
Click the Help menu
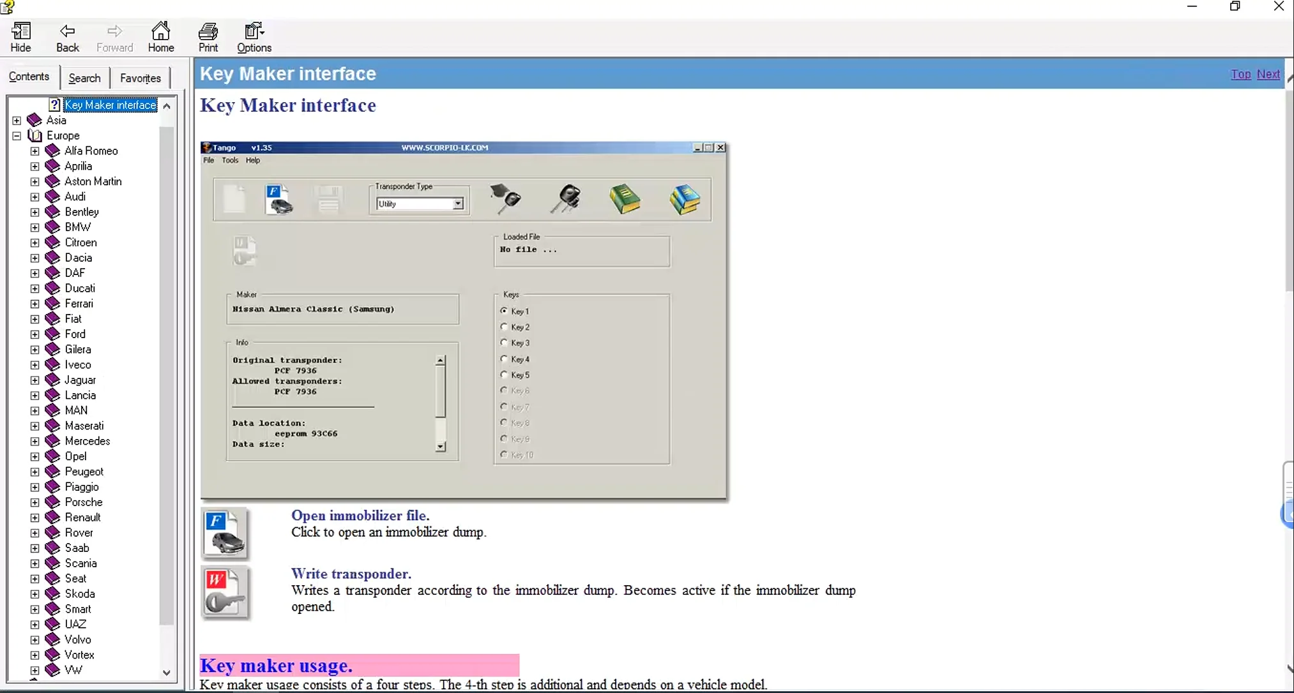point(252,160)
